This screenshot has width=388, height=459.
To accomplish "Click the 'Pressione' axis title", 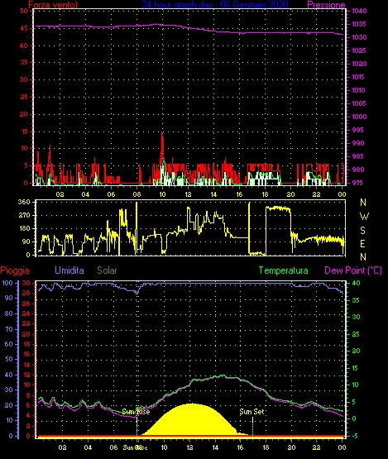I will click(x=326, y=5).
